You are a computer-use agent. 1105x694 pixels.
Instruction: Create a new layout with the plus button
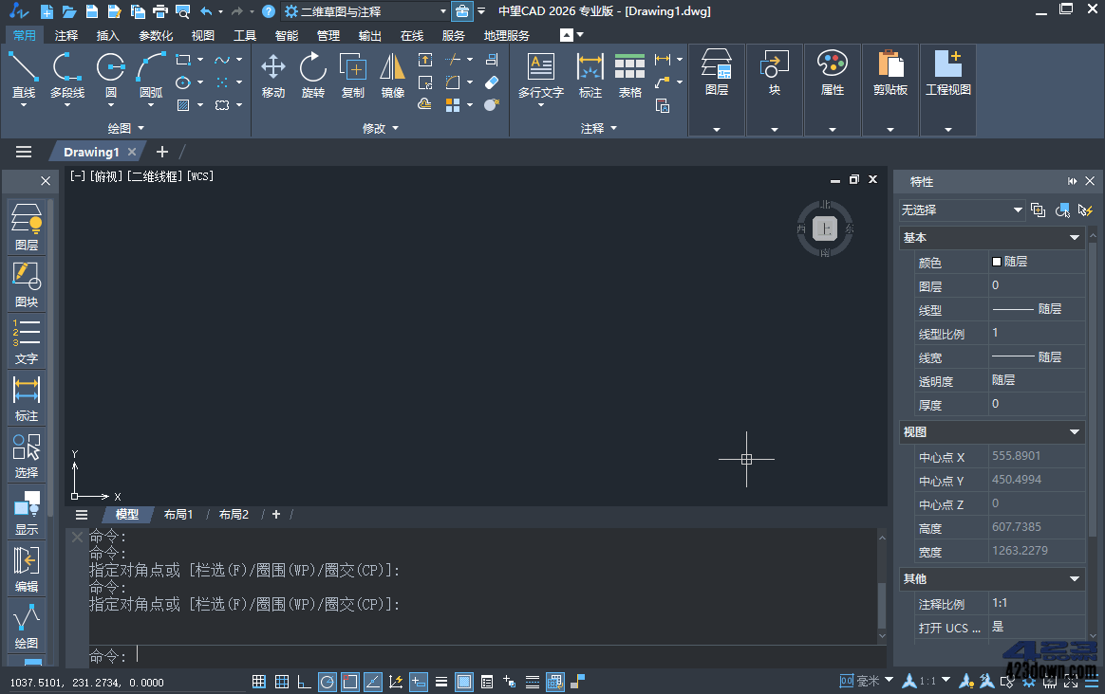(275, 514)
